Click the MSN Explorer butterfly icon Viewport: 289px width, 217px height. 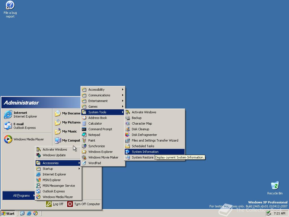pyautogui.click(x=38, y=180)
